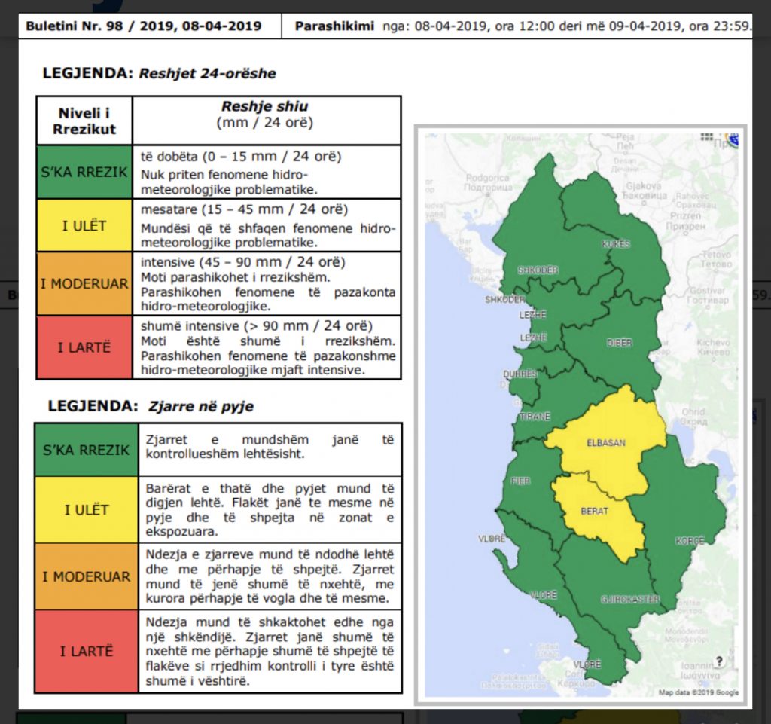Click the Kukës label on the map
Screen dimensions: 771x724
(x=616, y=244)
